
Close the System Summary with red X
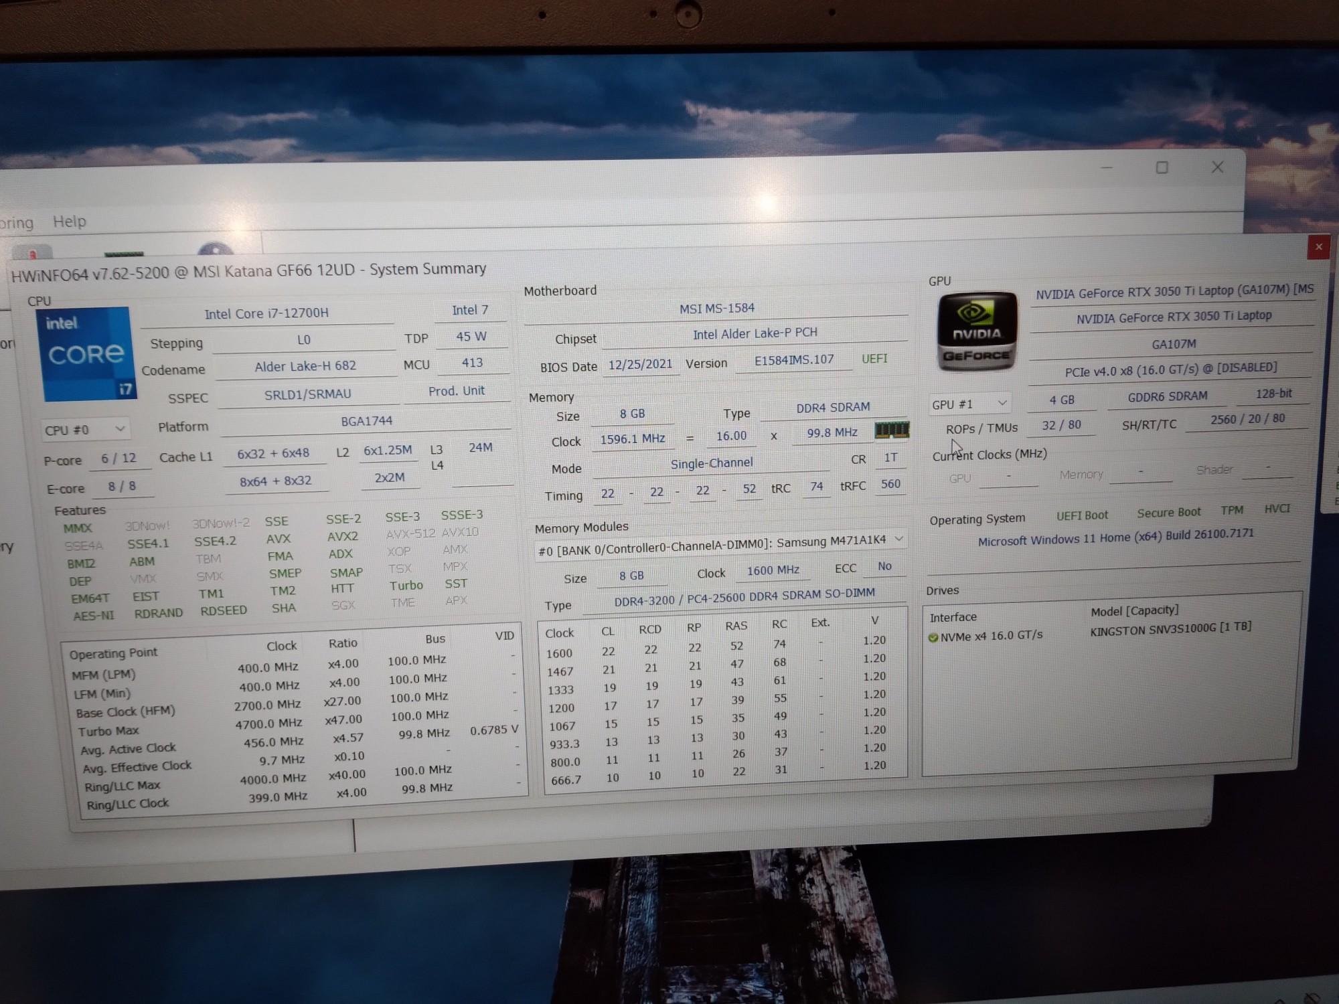[1318, 247]
